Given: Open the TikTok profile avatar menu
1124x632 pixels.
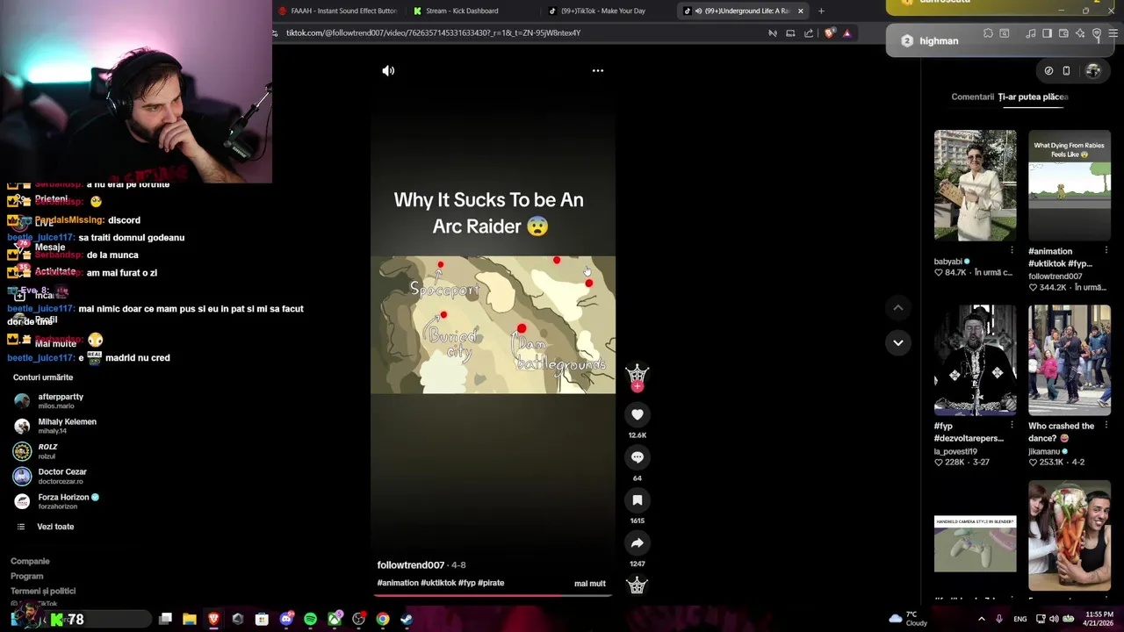Looking at the screenshot, I should pyautogui.click(x=1092, y=71).
